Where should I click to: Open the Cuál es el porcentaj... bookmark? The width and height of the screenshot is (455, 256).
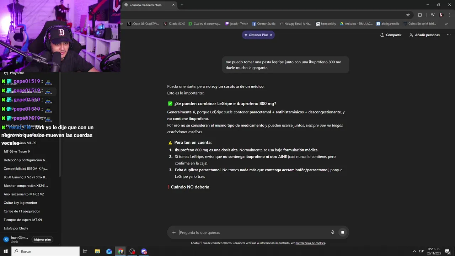tap(205, 24)
